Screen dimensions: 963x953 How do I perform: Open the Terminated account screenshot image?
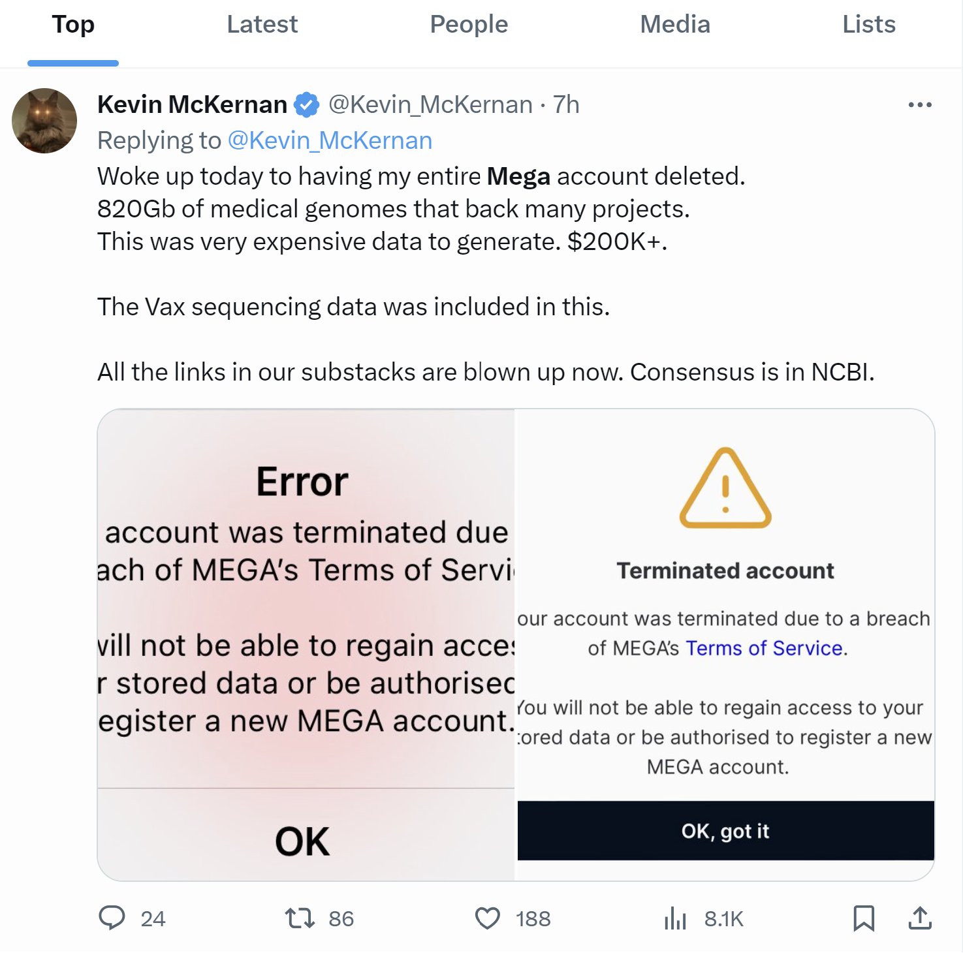[x=725, y=645]
